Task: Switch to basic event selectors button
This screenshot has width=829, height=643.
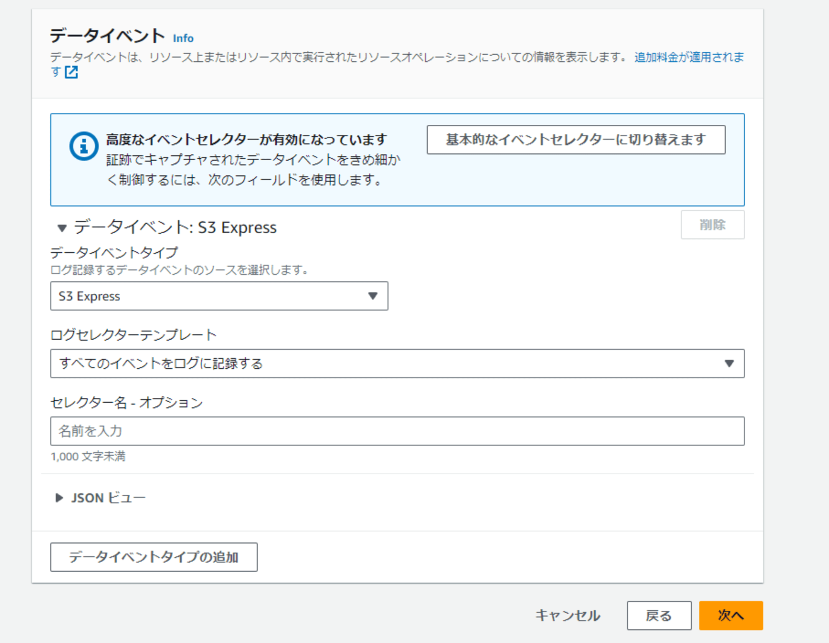Action: (x=576, y=140)
